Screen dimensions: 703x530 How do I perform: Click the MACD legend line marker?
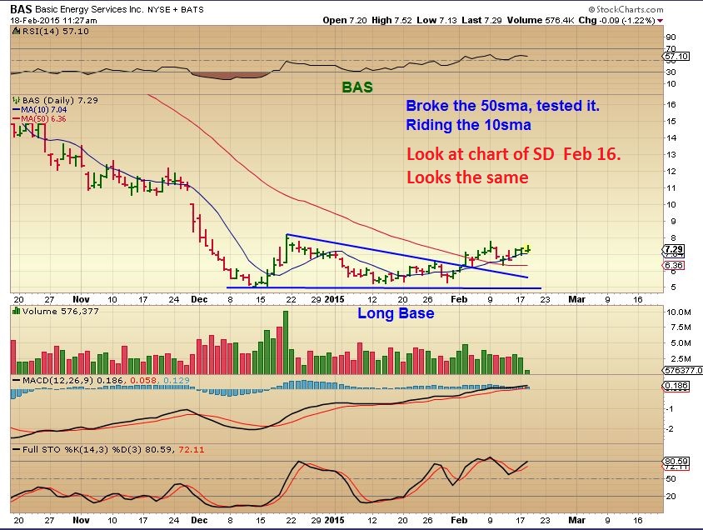(x=16, y=381)
